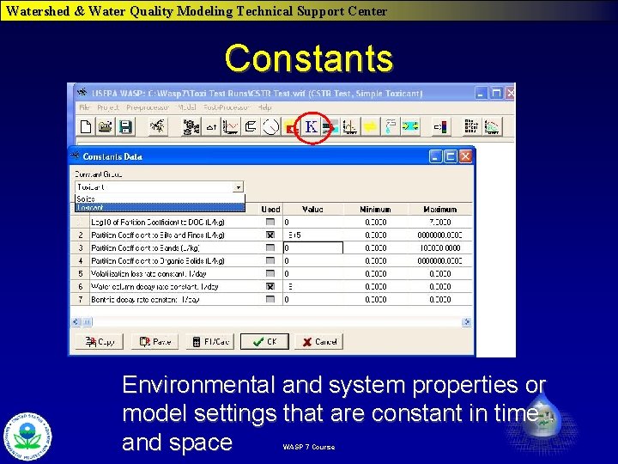Click the faucet flows icon
The width and height of the screenshot is (618, 464).
click(x=391, y=126)
